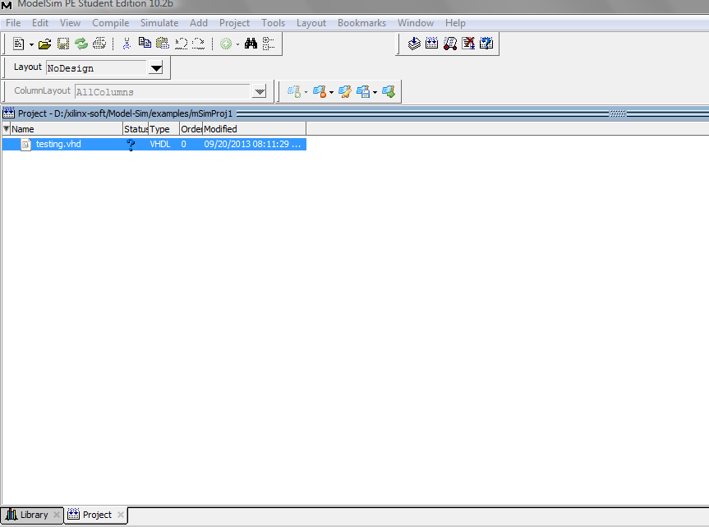
Task: Open the Compile menu
Action: click(x=110, y=23)
